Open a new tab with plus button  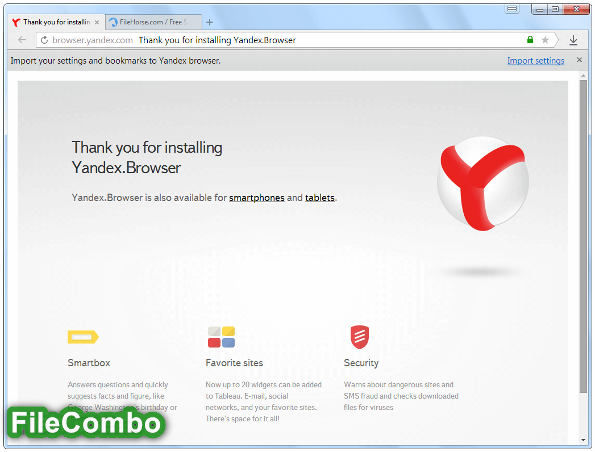[210, 22]
